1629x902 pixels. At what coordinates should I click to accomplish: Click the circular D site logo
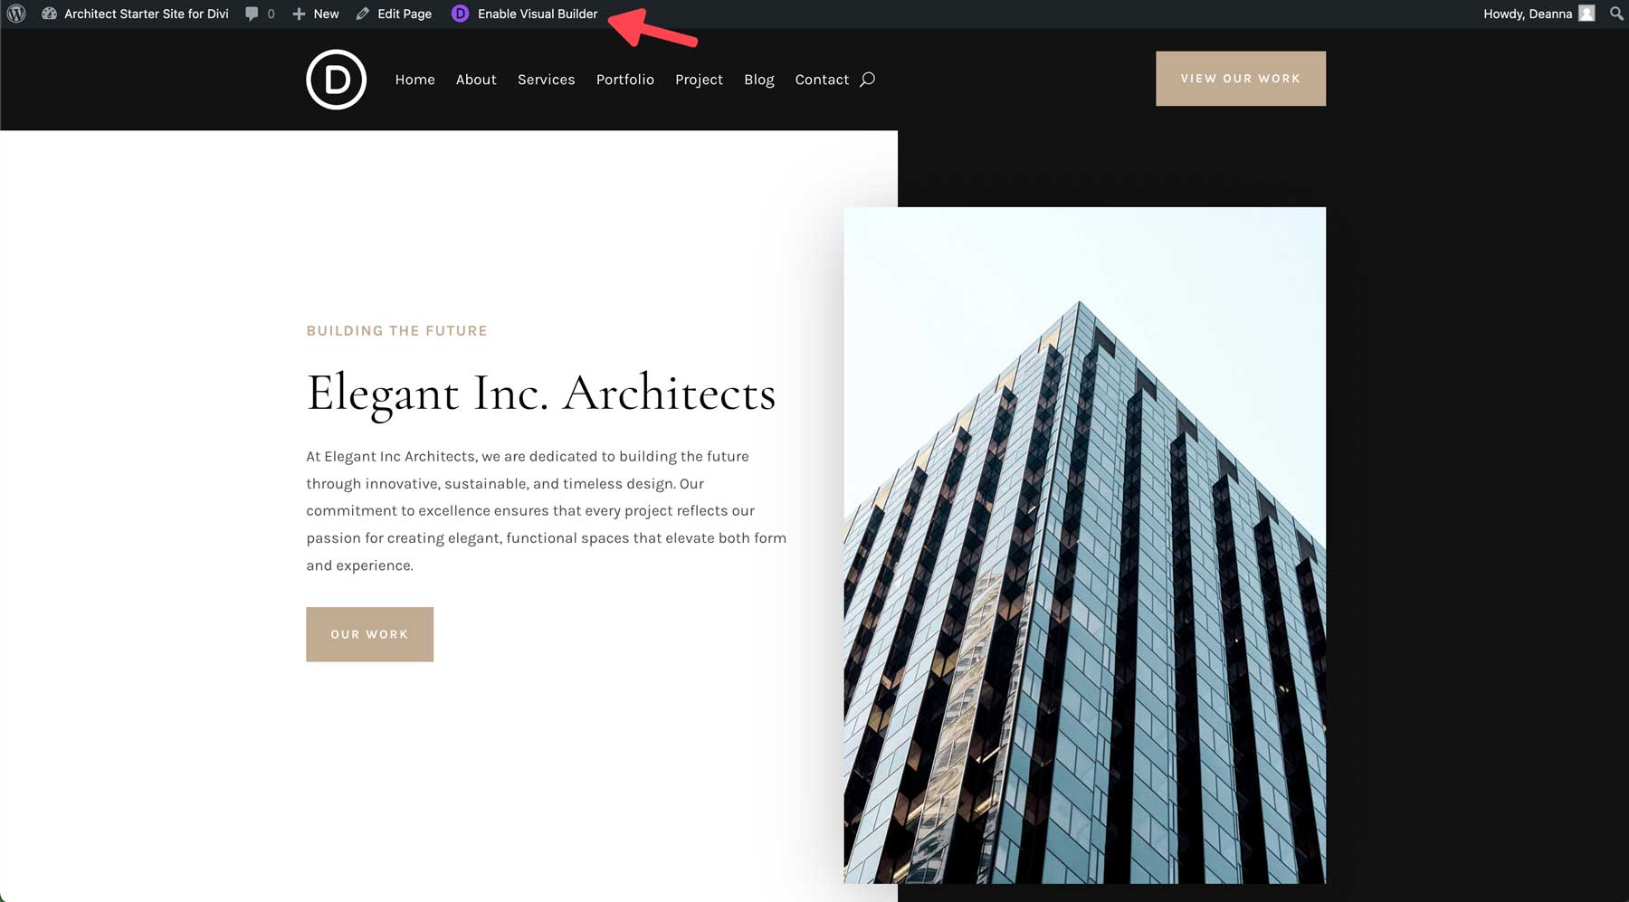point(336,80)
